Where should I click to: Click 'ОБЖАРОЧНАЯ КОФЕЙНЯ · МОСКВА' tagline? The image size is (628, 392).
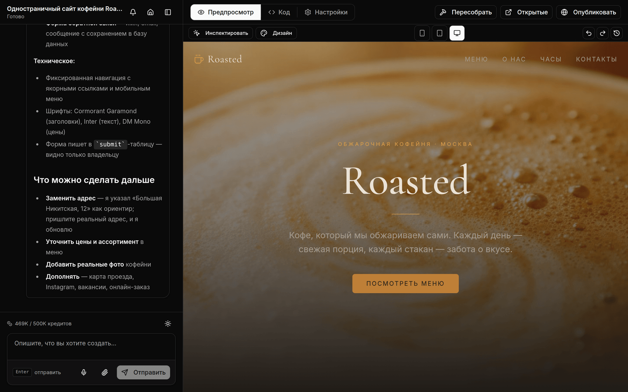(405, 144)
